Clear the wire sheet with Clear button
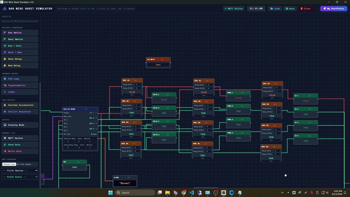 click(305, 8)
